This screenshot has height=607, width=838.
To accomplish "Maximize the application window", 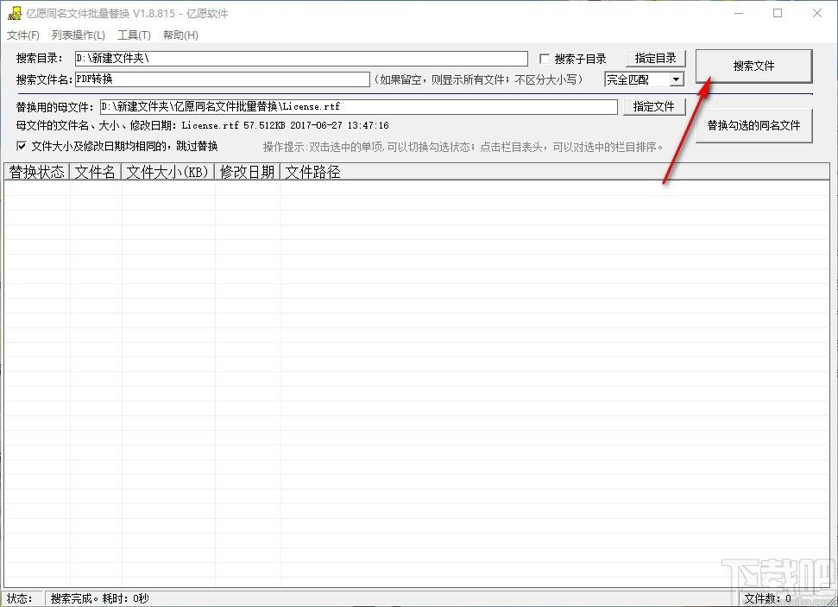I will coord(778,13).
